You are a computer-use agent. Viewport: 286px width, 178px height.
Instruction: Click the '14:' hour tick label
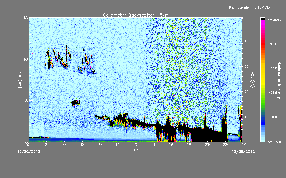tap(154, 145)
